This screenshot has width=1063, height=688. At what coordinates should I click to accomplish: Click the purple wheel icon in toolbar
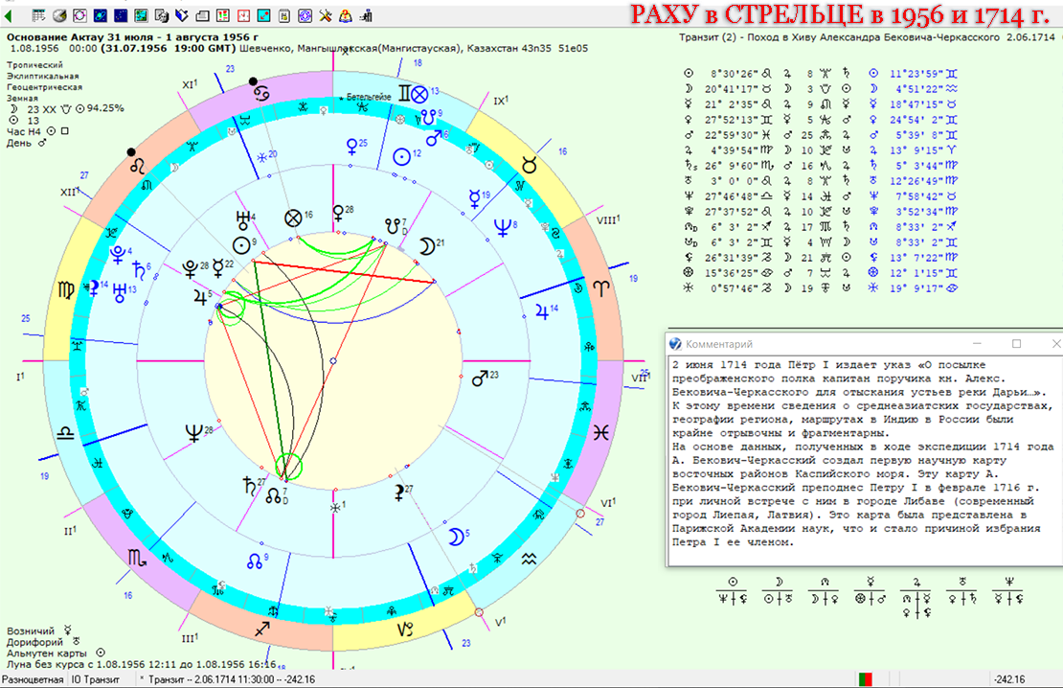click(305, 15)
